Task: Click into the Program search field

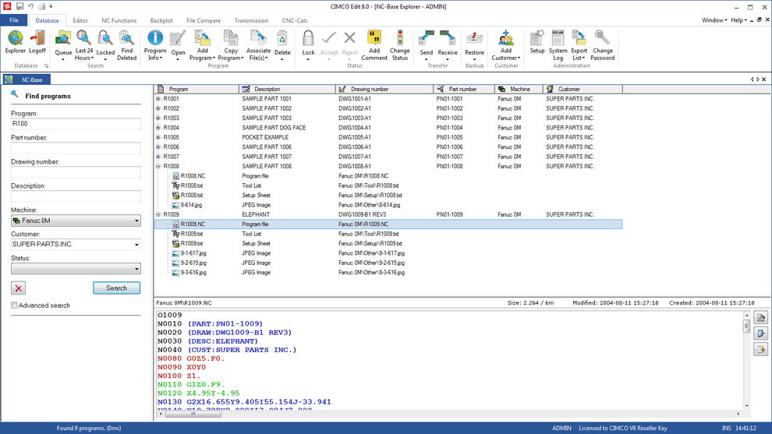Action: coord(76,124)
